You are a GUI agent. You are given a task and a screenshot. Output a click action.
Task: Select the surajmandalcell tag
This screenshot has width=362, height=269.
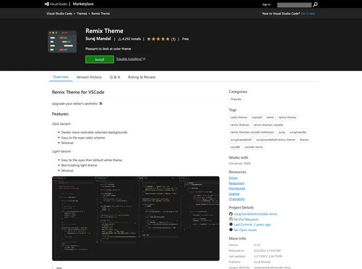click(x=241, y=139)
